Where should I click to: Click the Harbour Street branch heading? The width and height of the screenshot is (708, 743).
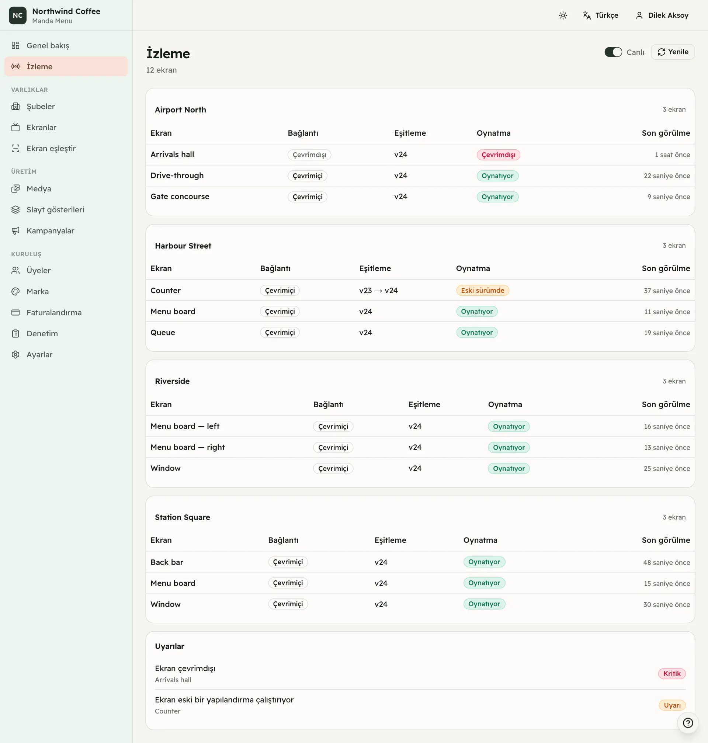click(183, 246)
